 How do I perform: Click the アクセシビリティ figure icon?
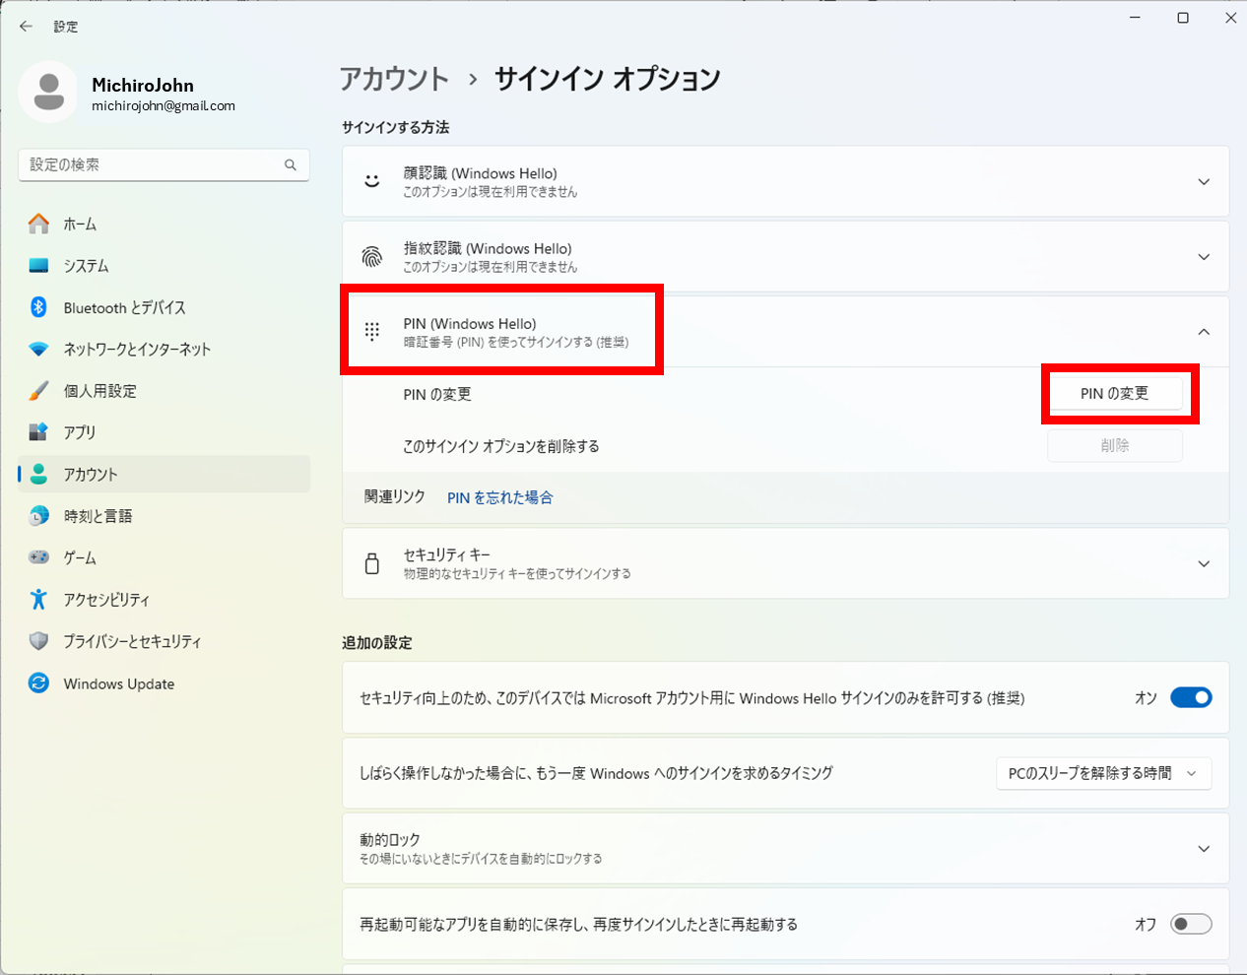tap(38, 599)
